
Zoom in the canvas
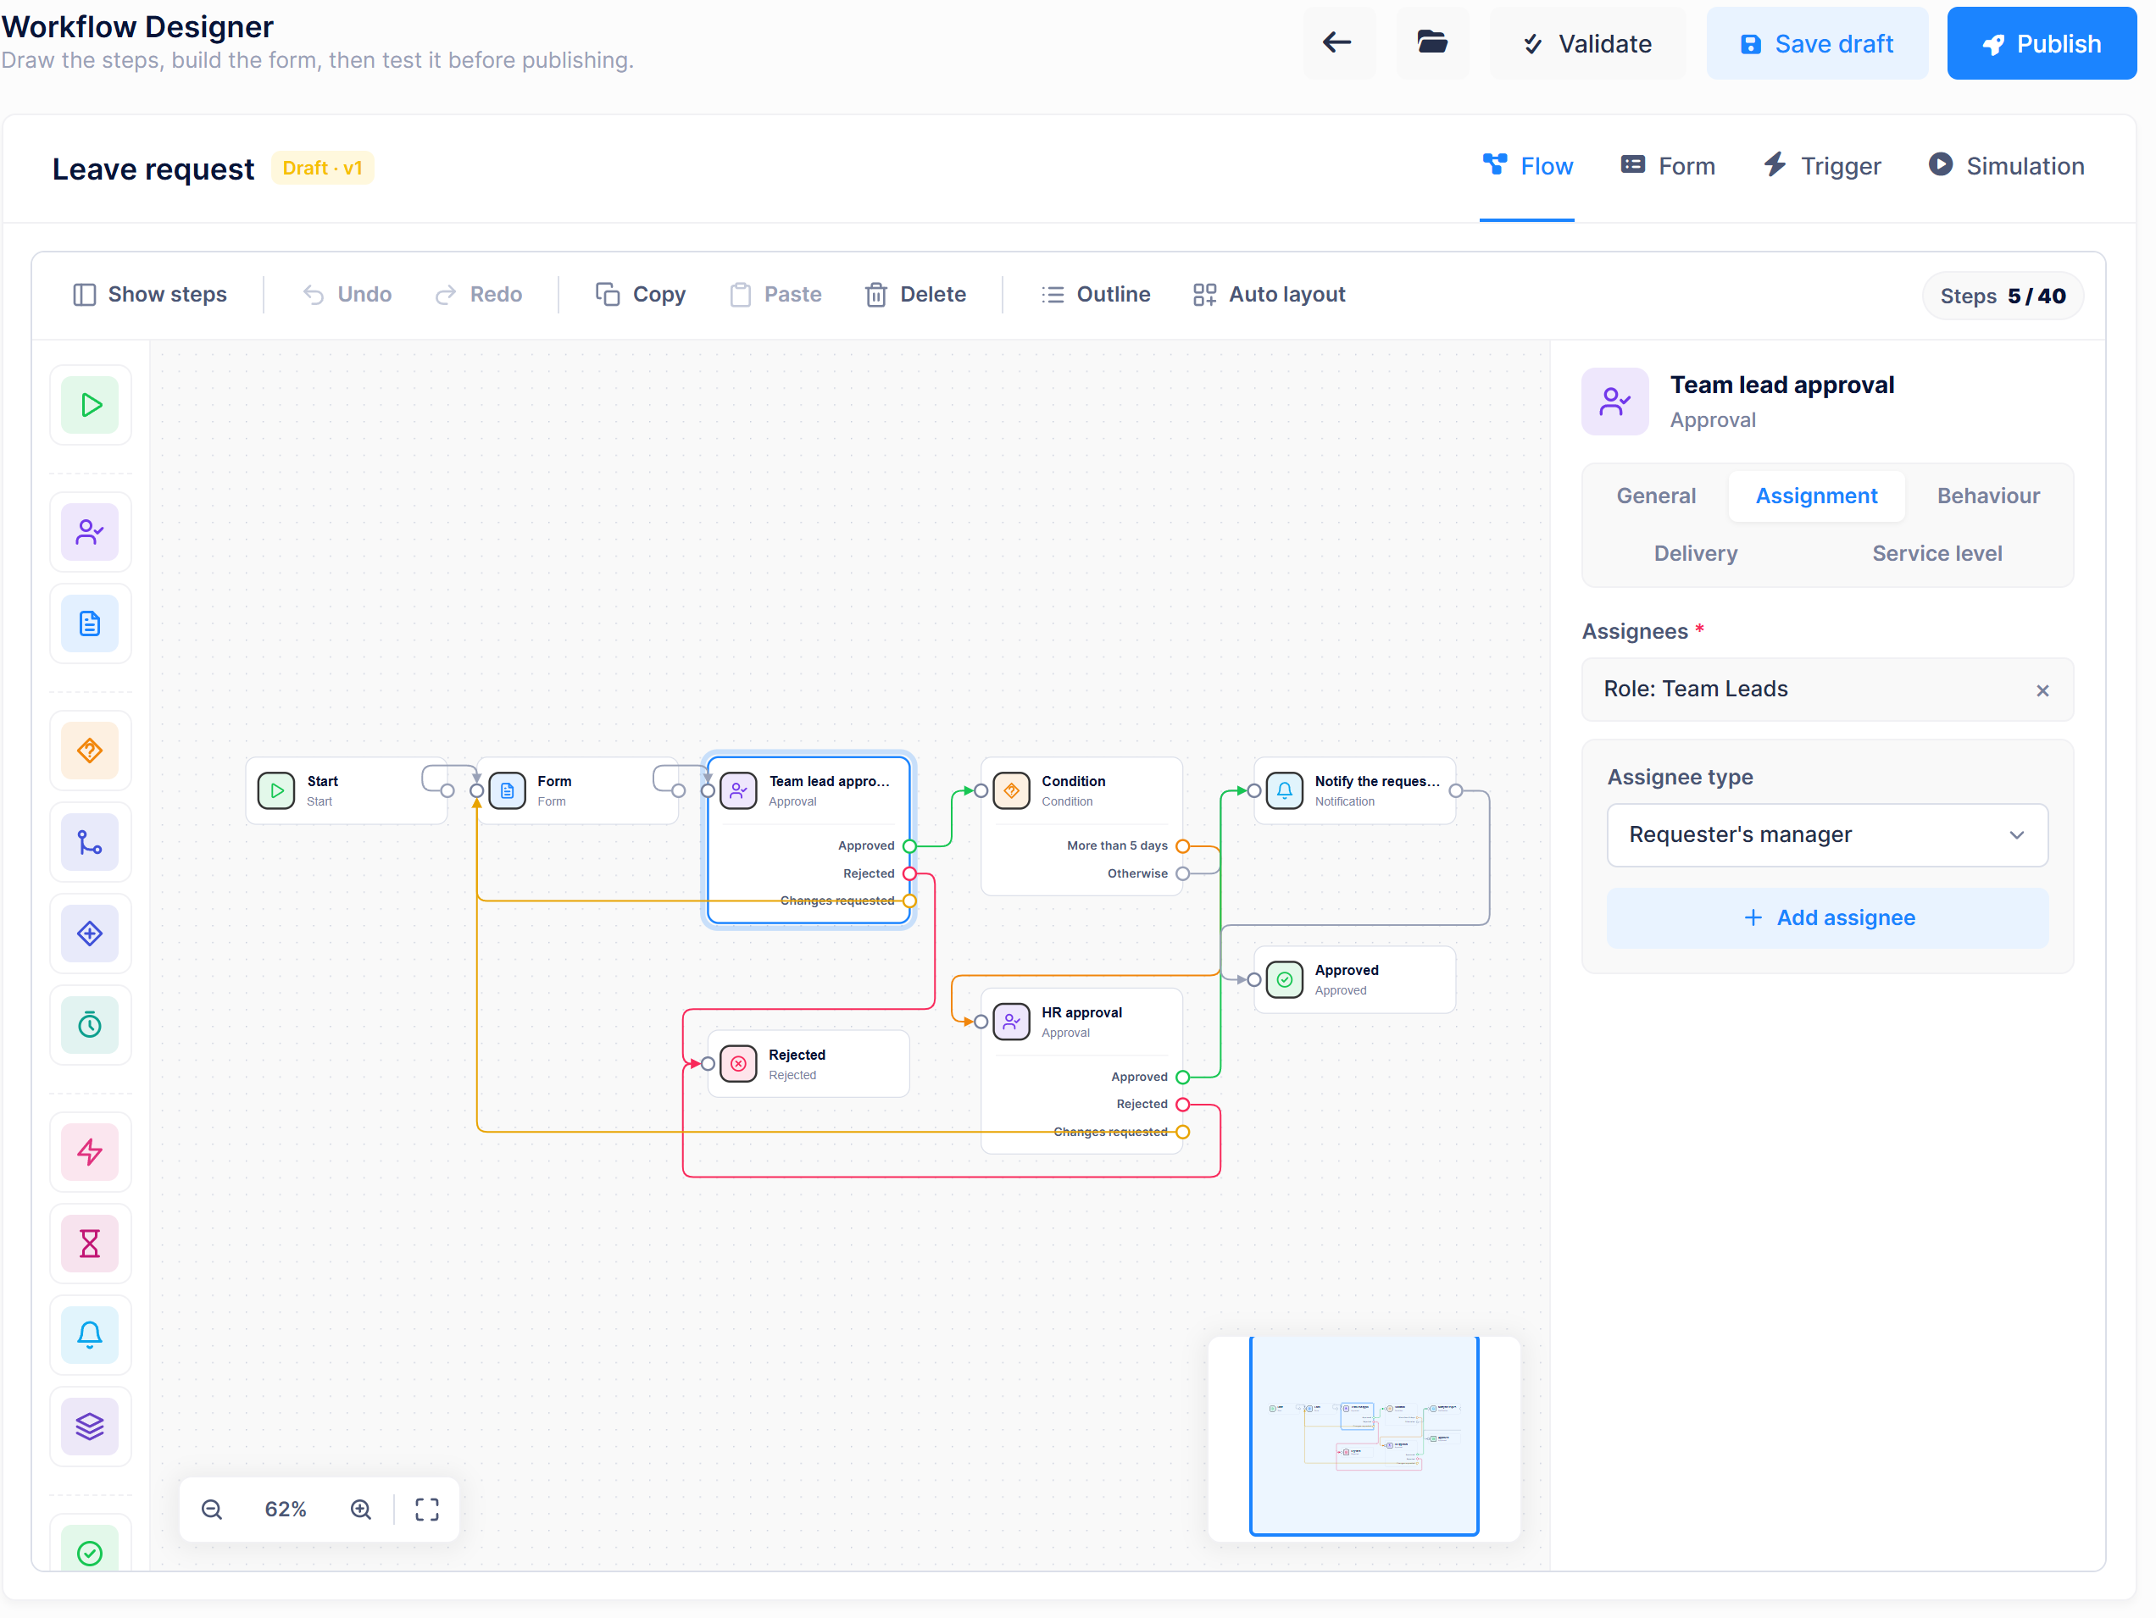coord(361,1509)
